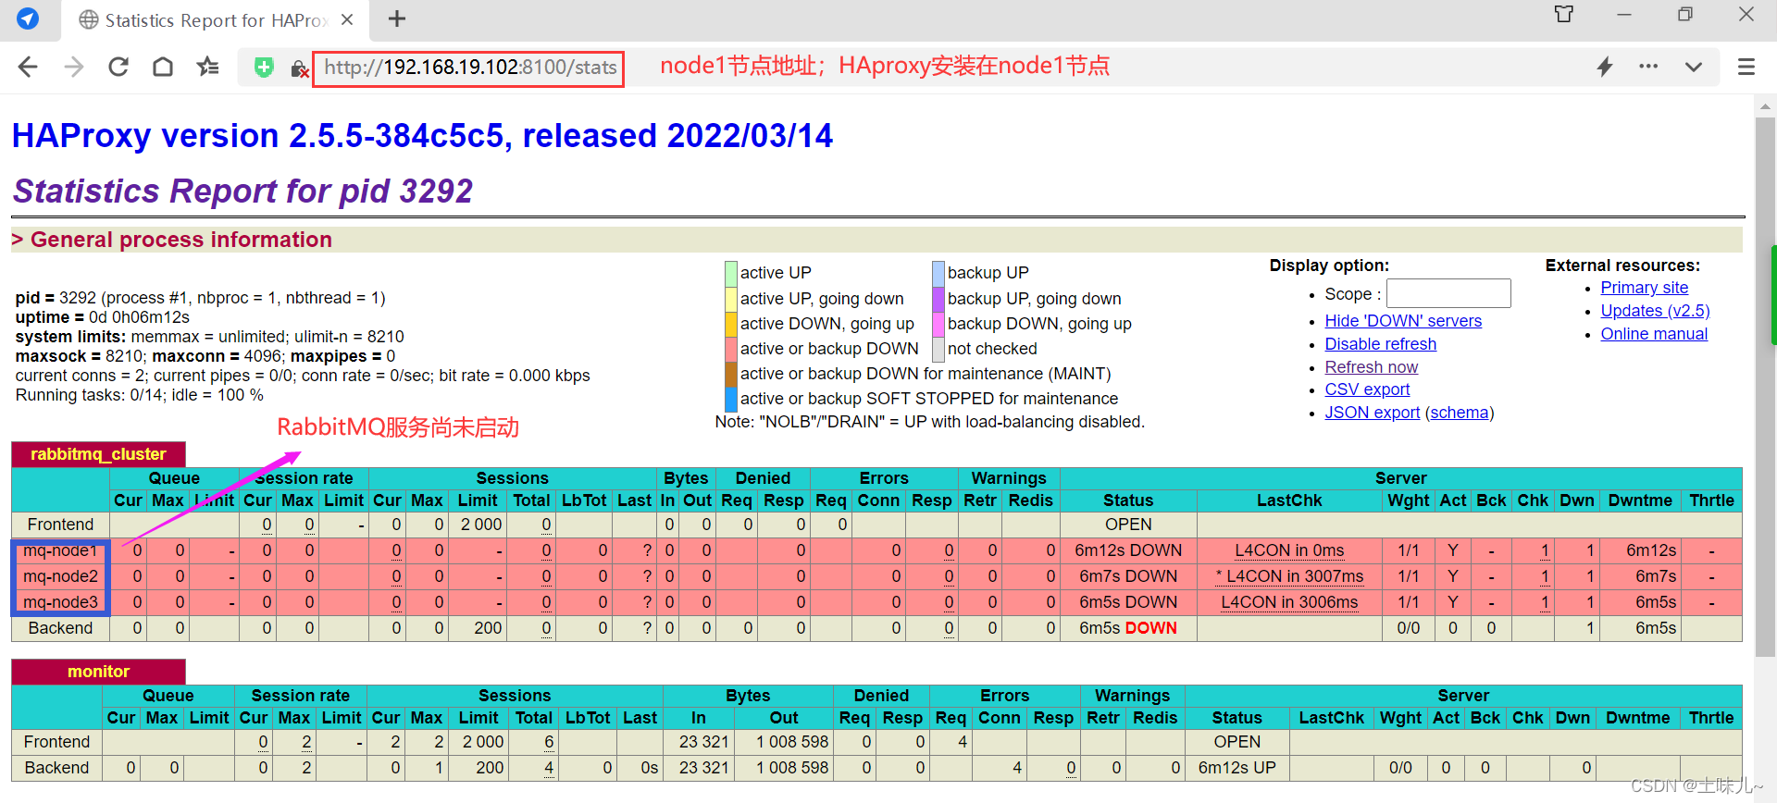Click the skin/shirt icon in title bar
Screen dimensions: 1777x803
[x=1564, y=14]
